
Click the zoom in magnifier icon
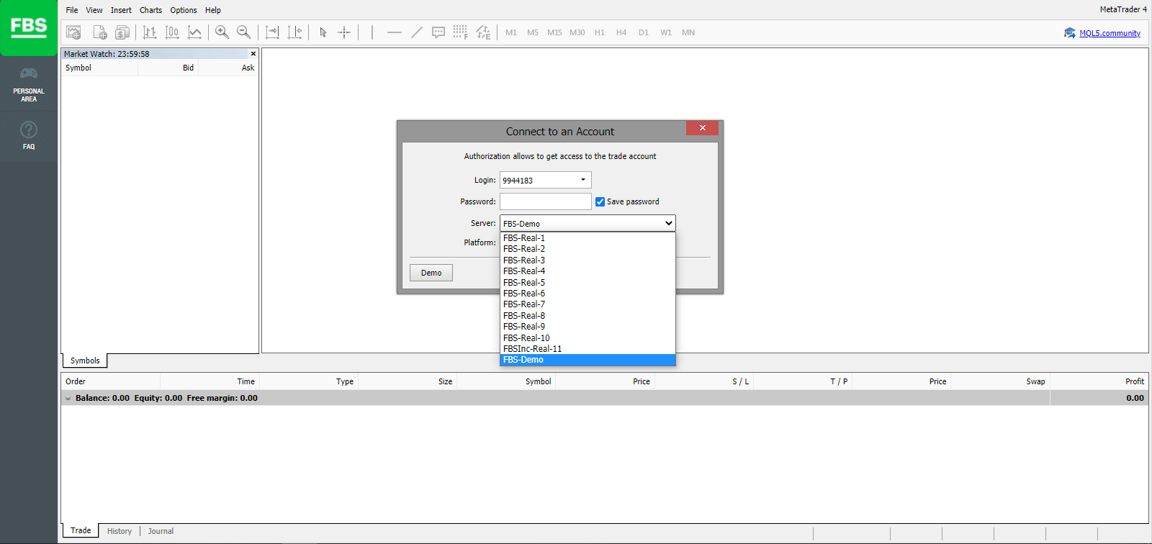[222, 32]
